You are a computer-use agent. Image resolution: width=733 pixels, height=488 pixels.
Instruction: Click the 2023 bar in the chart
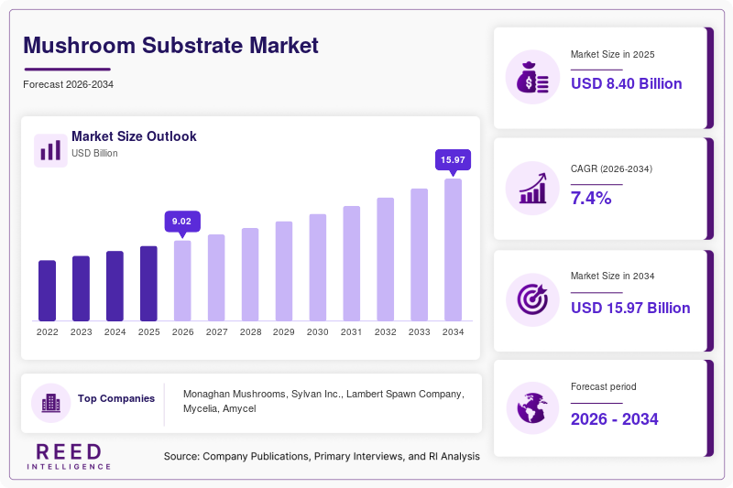81,288
